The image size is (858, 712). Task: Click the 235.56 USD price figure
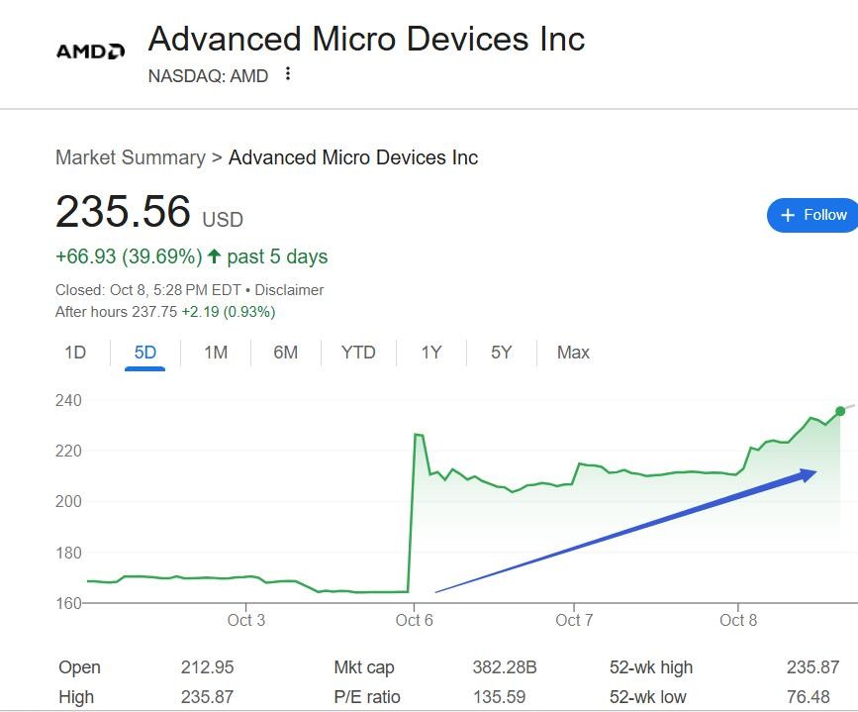pos(123,212)
